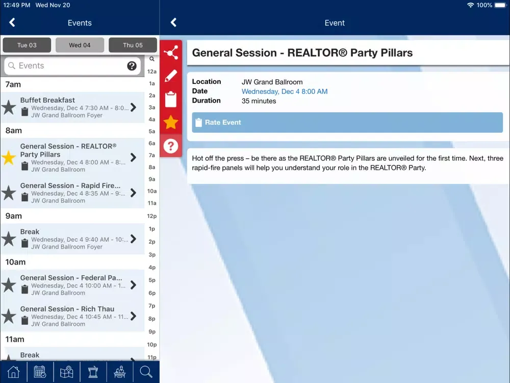The height and width of the screenshot is (383, 510).
Task: Tap the Wi-Fi indicator in status bar
Action: click(x=470, y=5)
